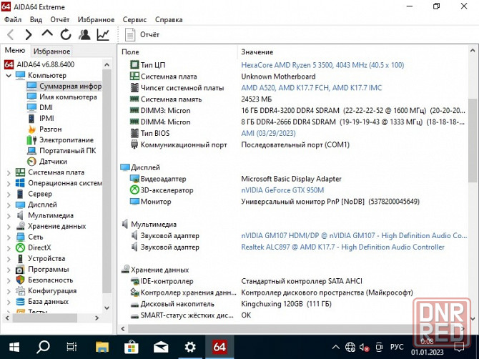Refresh the report with the circular arrow icon
Screen dimensions: 479x359
(x=66, y=34)
